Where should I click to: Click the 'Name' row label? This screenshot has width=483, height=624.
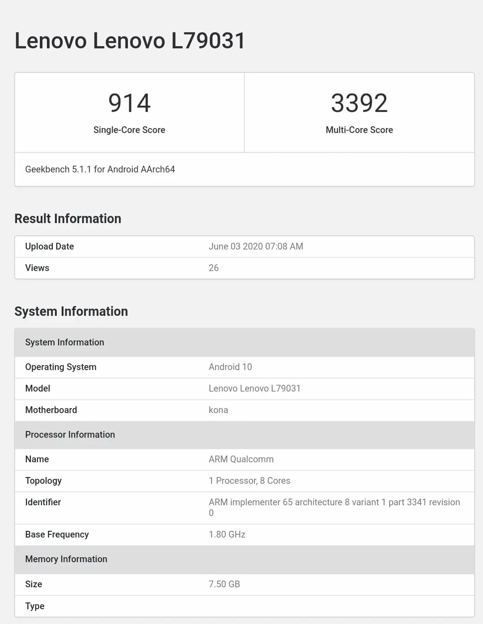click(x=37, y=459)
